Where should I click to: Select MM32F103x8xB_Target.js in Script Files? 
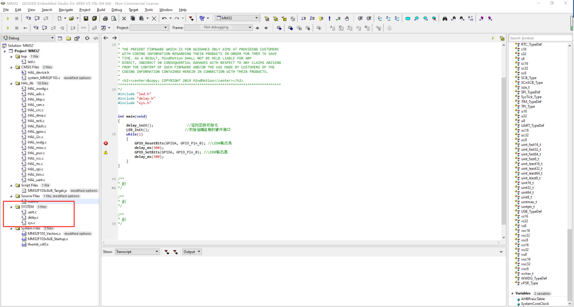(48, 191)
